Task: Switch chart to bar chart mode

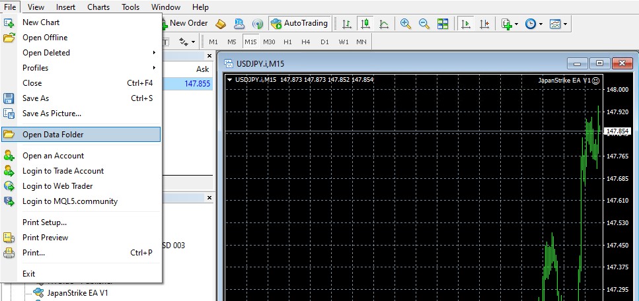Action: 347,24
